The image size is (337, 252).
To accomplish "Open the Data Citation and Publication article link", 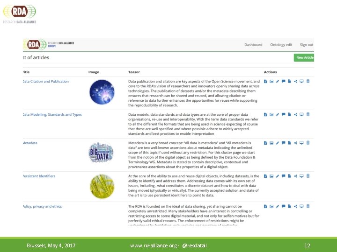I will pos(46,81).
